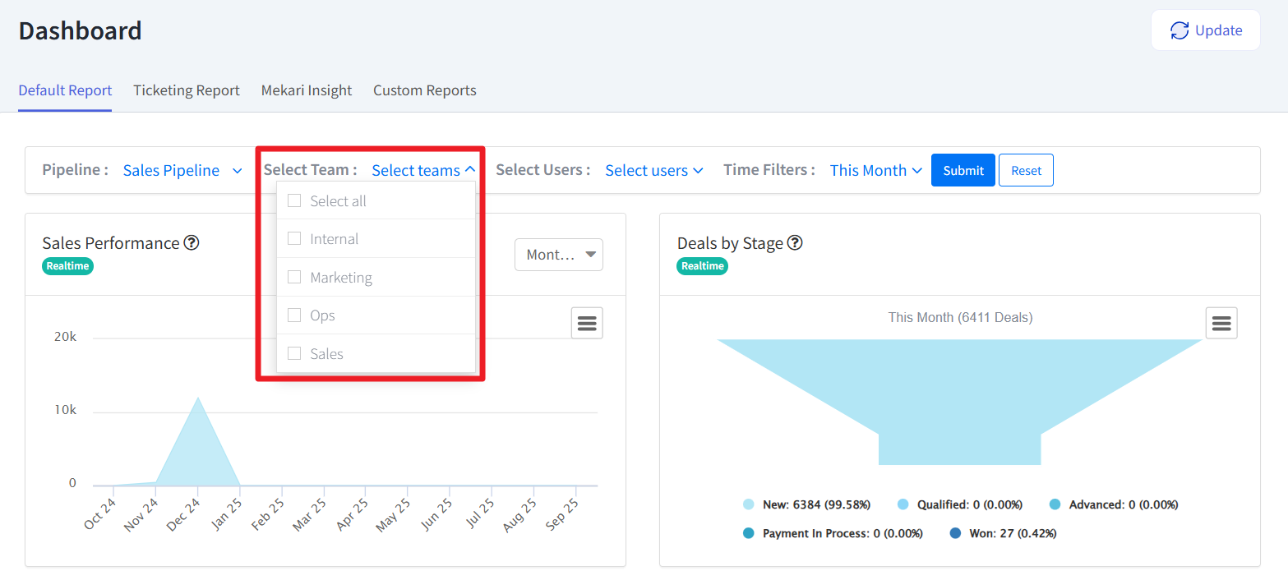The width and height of the screenshot is (1288, 580).
Task: Click the Won legend color dot
Action: [955, 533]
